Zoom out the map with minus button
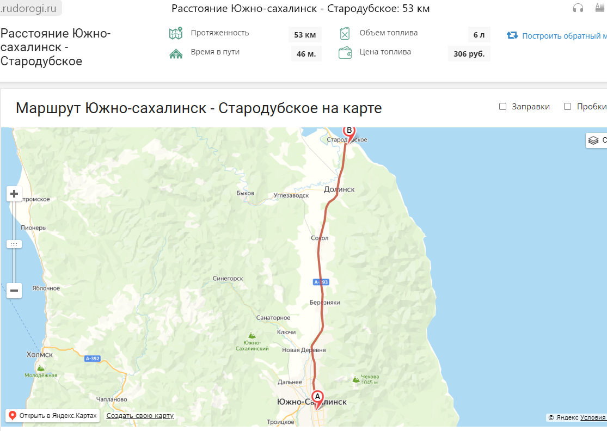 [x=14, y=291]
